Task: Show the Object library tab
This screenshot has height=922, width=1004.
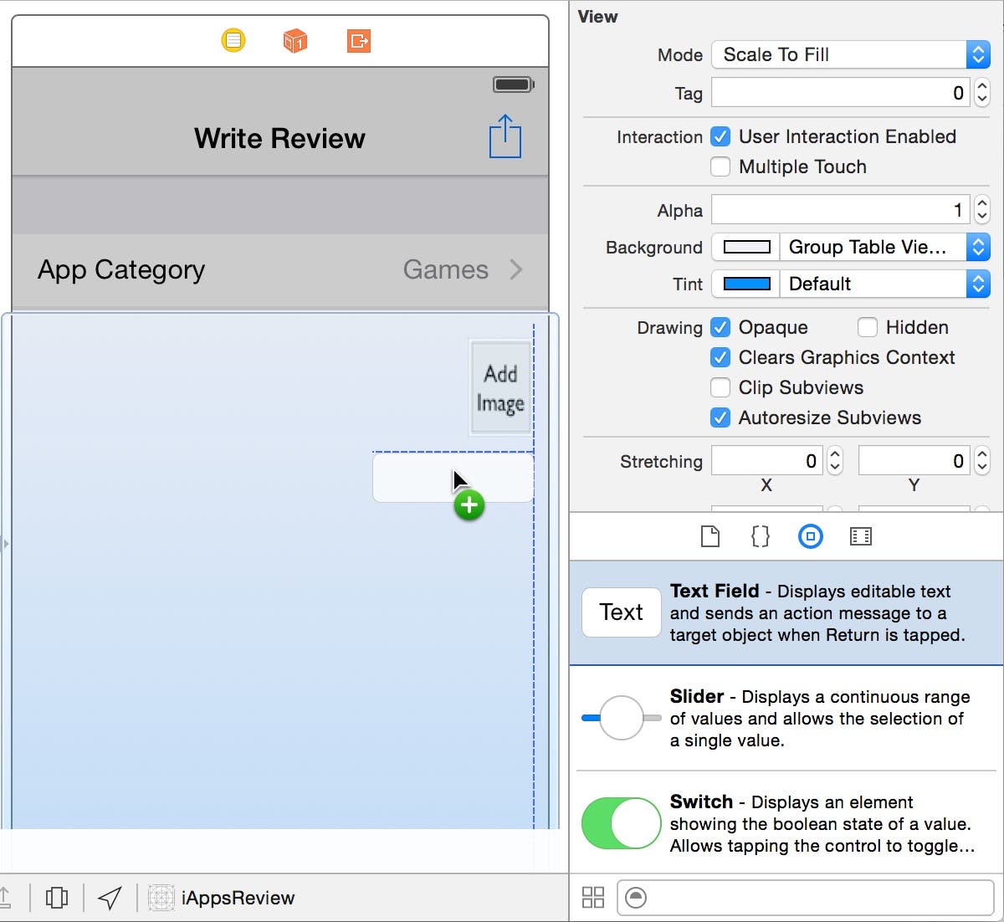Action: (x=810, y=536)
